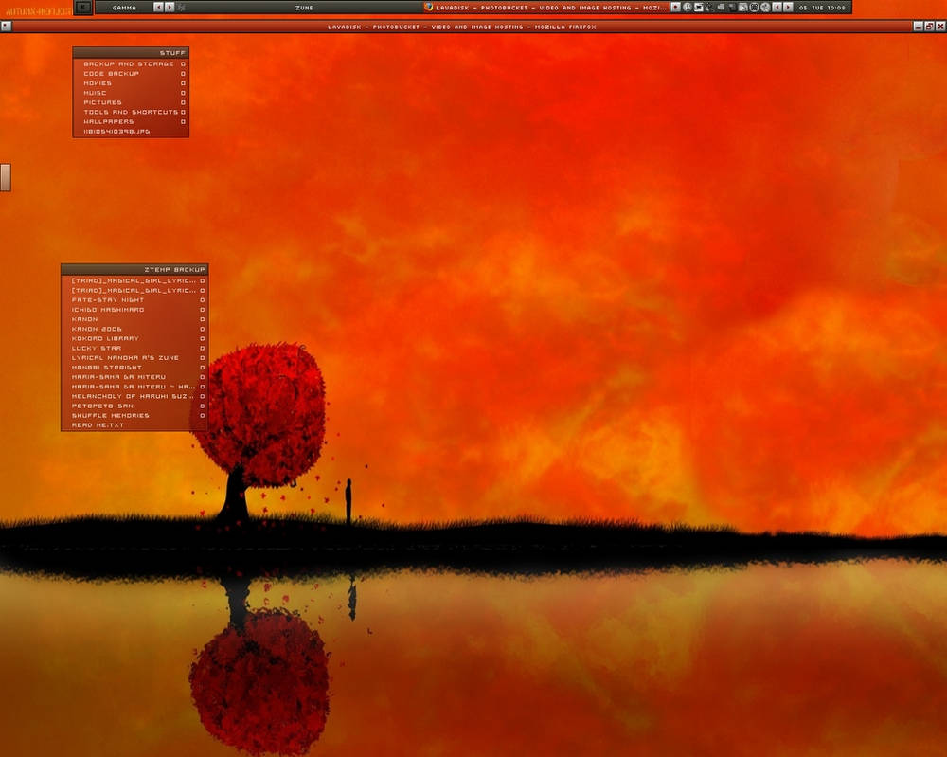Image resolution: width=947 pixels, height=757 pixels.
Task: Open Melancholy of Haruhi Suz... folder
Action: pyautogui.click(x=134, y=396)
